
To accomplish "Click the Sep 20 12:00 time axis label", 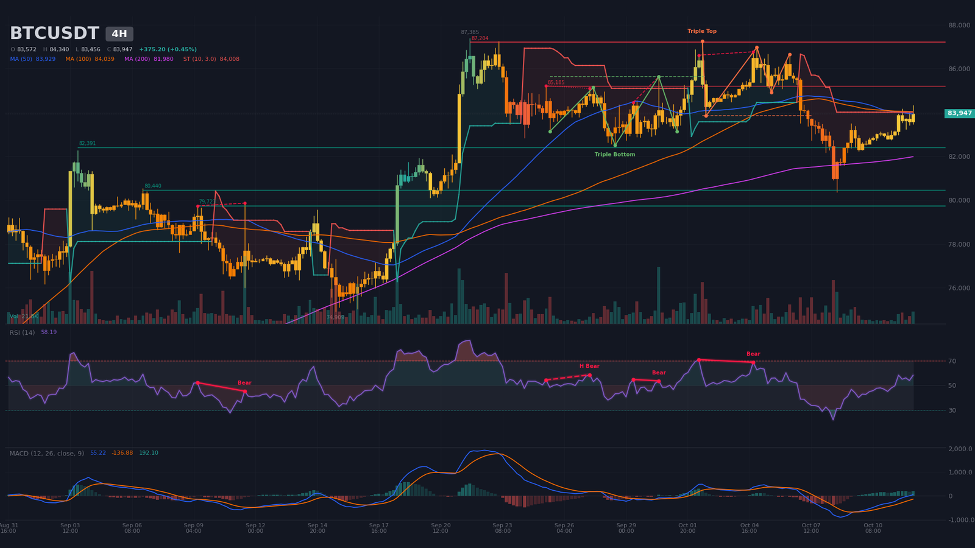I will pyautogui.click(x=441, y=528).
